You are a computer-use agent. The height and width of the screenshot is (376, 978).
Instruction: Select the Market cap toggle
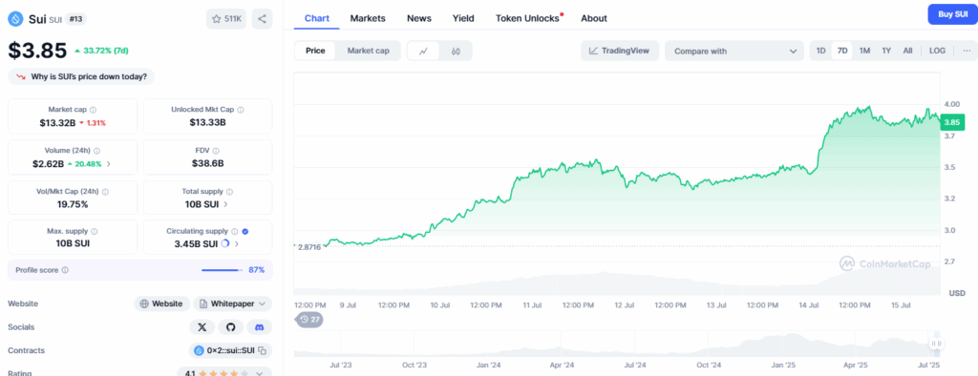pyautogui.click(x=368, y=51)
